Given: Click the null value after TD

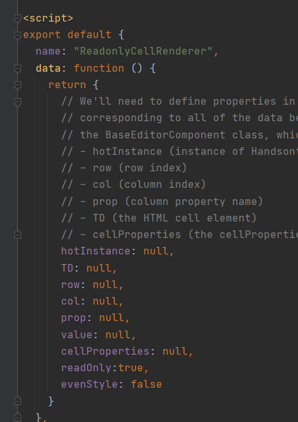Looking at the screenshot, I should point(99,268).
